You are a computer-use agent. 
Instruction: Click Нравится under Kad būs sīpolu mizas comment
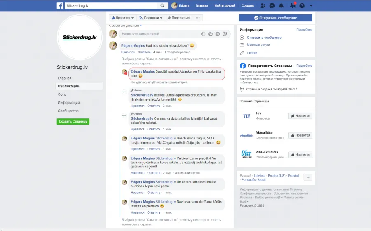coord(128,52)
